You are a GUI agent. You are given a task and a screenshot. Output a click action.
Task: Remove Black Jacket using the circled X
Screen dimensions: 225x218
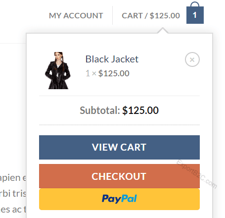pyautogui.click(x=192, y=59)
